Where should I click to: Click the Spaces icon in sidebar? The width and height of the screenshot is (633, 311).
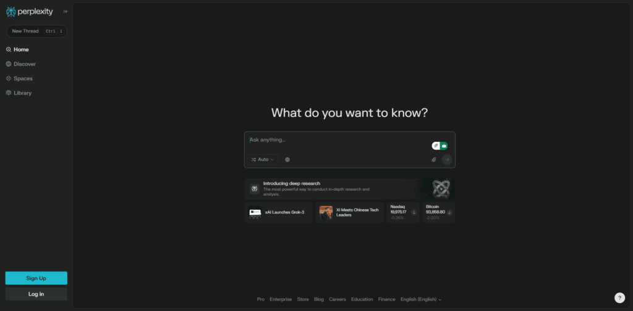[9, 78]
